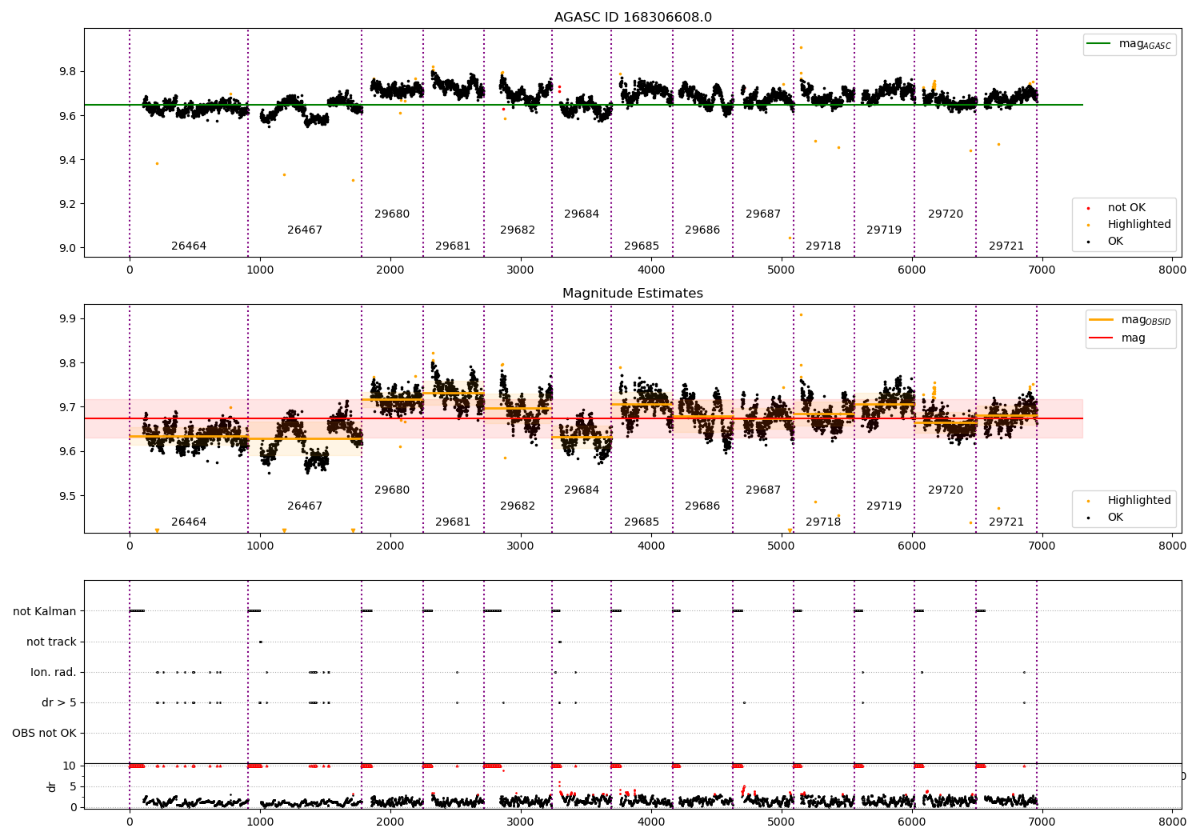Click obsid label 29684 in Magnitude Estimates plot

tap(582, 490)
